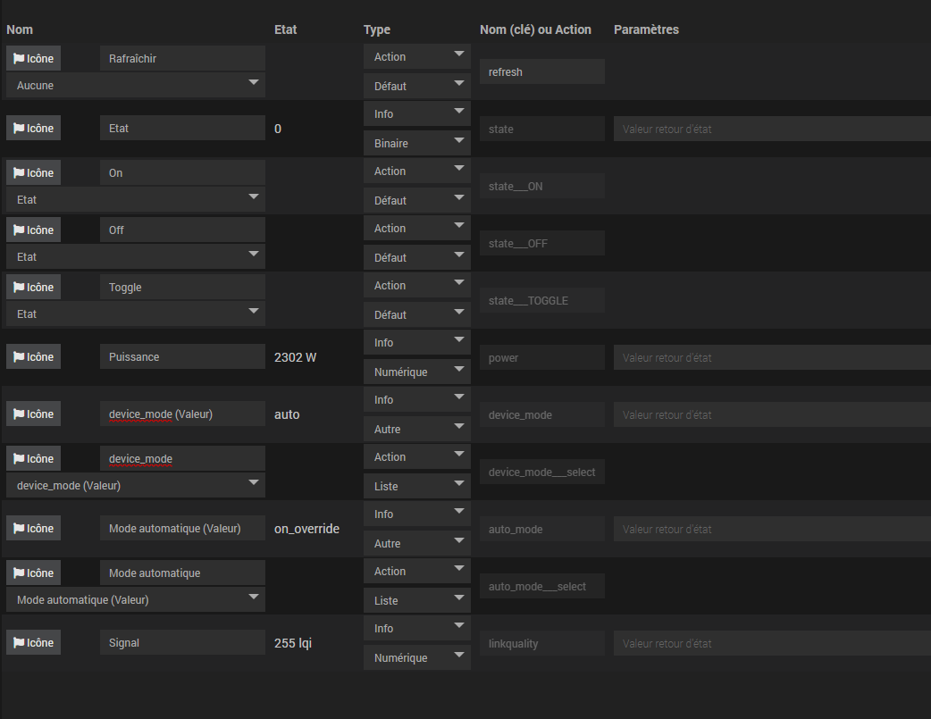Click the Rafraîchir name input field

(182, 59)
